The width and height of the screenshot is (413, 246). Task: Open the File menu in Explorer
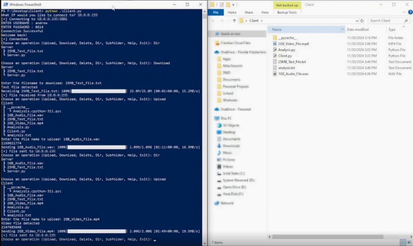[216, 12]
